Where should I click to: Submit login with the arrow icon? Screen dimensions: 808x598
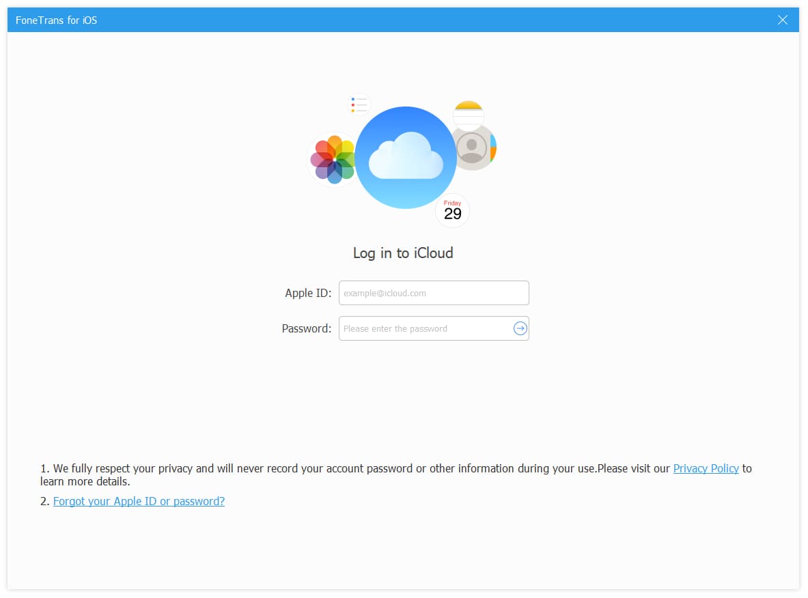[x=520, y=328]
